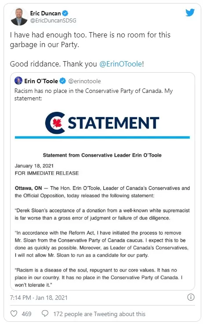Image resolution: width=203 pixels, height=324 pixels.
Task: Open Eric Duncan's profile picture
Action: click(19, 17)
